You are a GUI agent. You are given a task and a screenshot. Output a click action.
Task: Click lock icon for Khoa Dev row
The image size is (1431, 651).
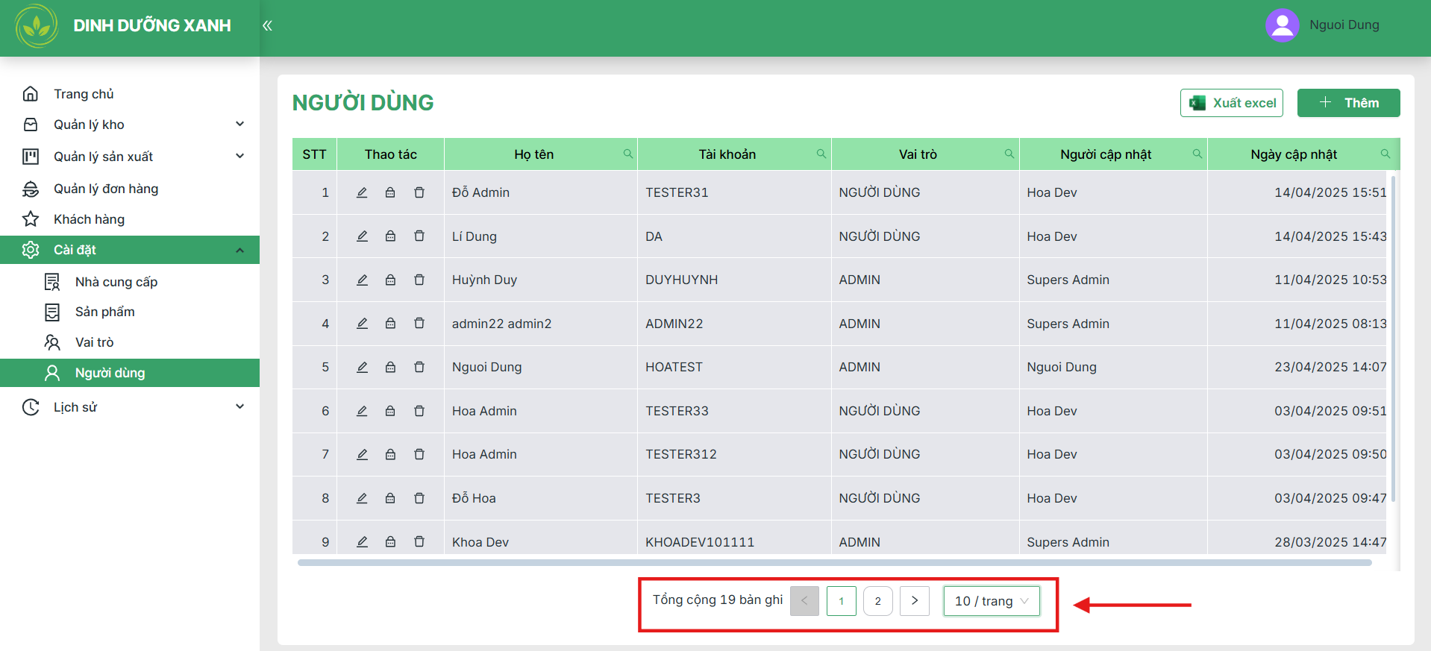click(x=390, y=542)
